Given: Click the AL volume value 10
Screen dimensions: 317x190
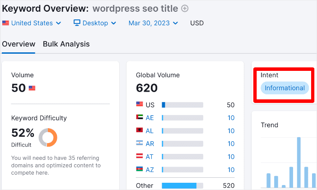Looking at the screenshot, I should 231,131.
